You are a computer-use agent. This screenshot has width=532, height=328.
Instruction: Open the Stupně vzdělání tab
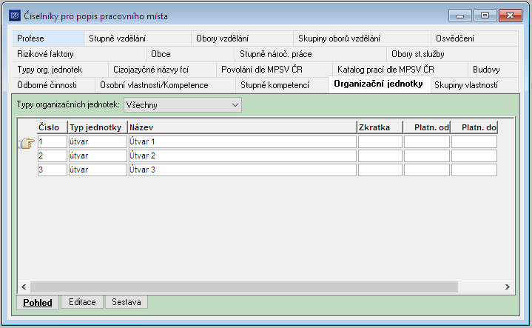pos(138,39)
